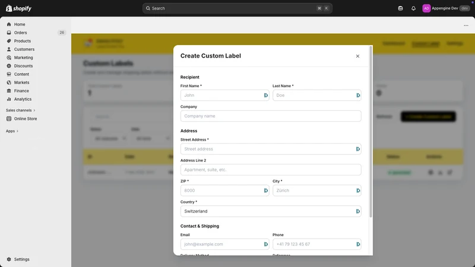
Task: Open the three-dot more actions menu
Action: click(466, 26)
